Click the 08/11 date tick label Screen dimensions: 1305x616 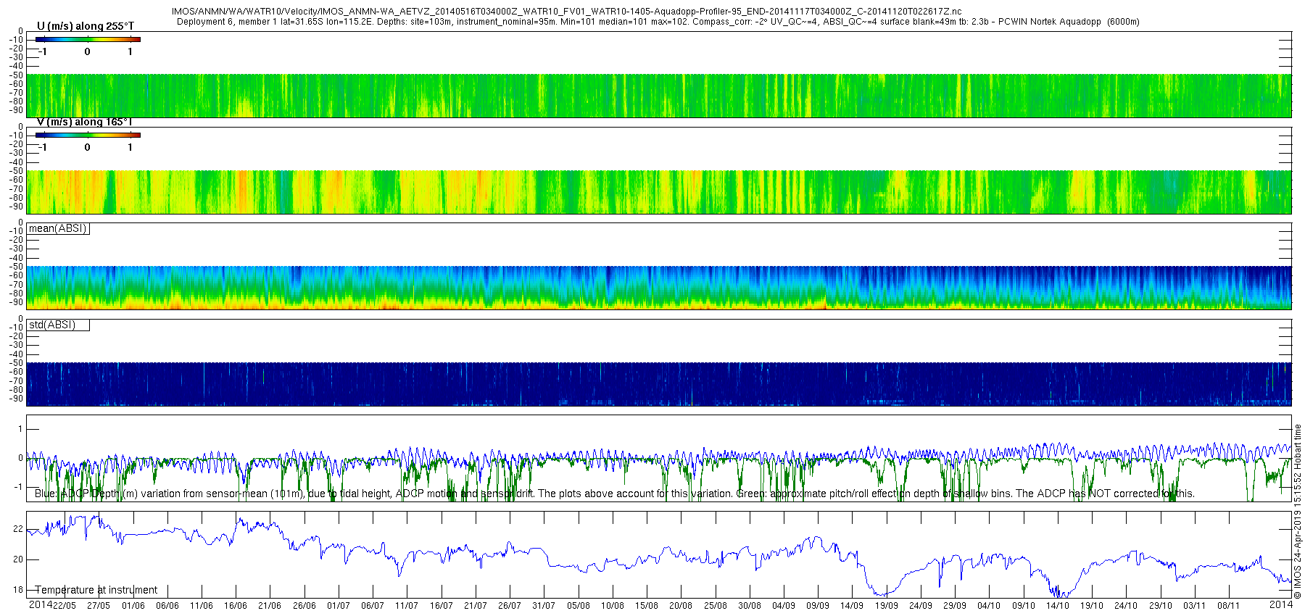coord(1228,606)
